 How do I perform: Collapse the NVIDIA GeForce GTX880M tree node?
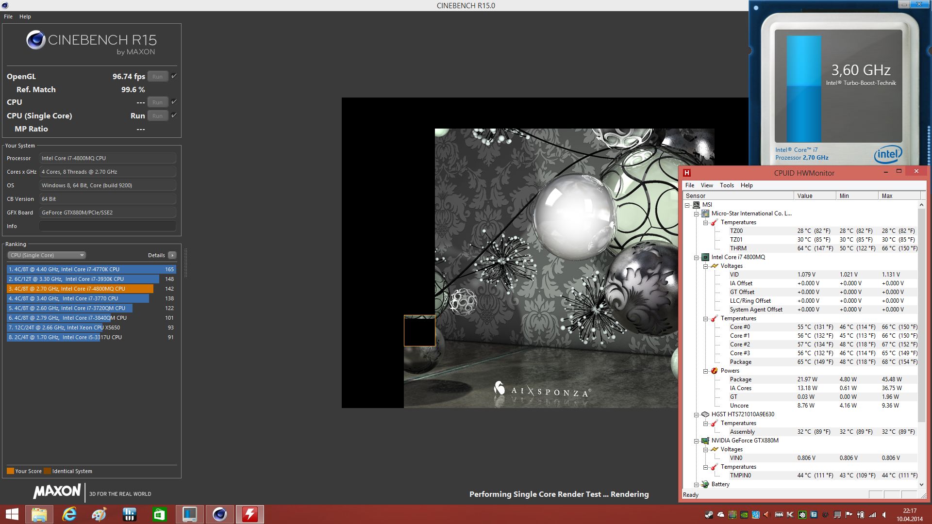[x=696, y=441]
